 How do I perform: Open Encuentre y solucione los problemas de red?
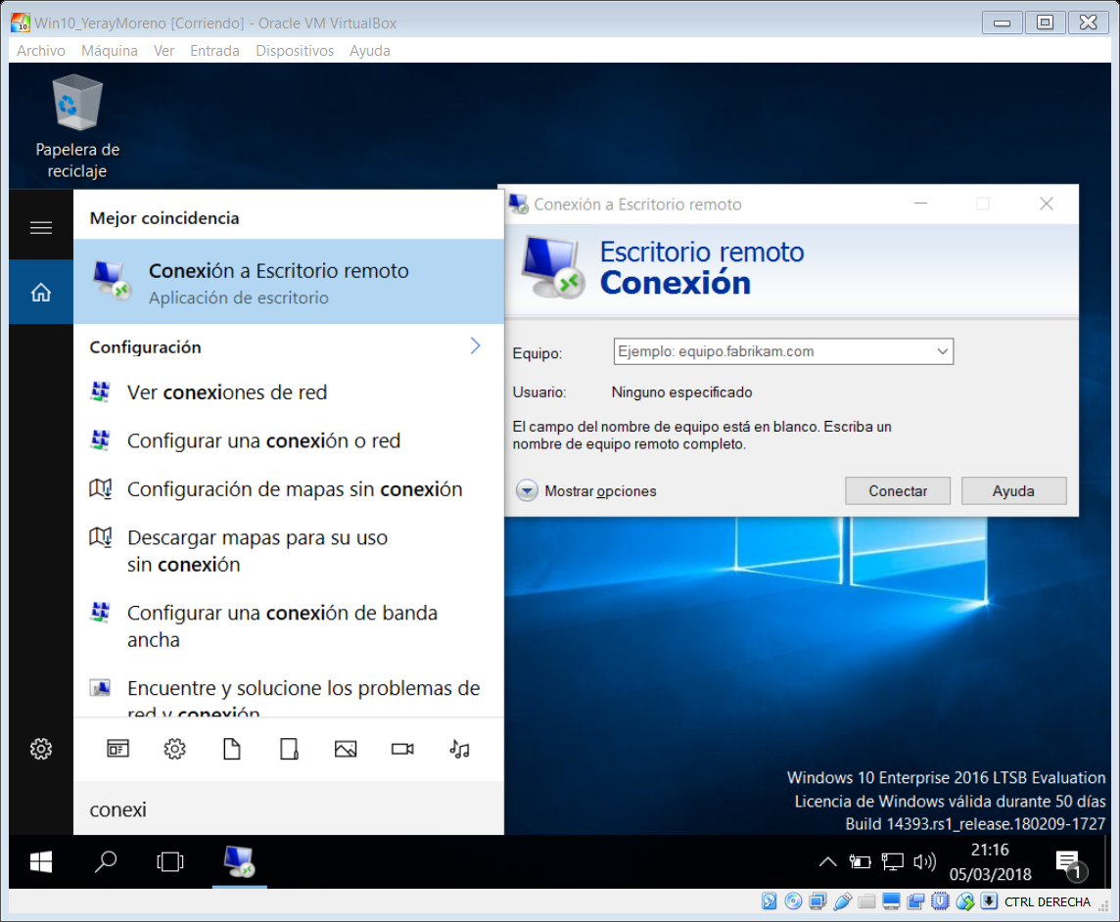(x=289, y=692)
